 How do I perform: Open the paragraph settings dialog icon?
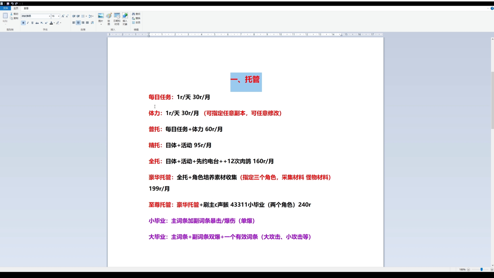(92, 23)
